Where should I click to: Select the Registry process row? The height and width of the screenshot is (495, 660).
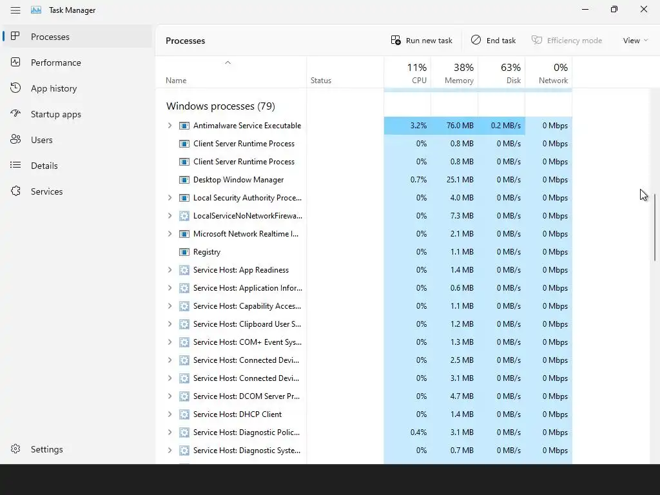click(x=364, y=252)
